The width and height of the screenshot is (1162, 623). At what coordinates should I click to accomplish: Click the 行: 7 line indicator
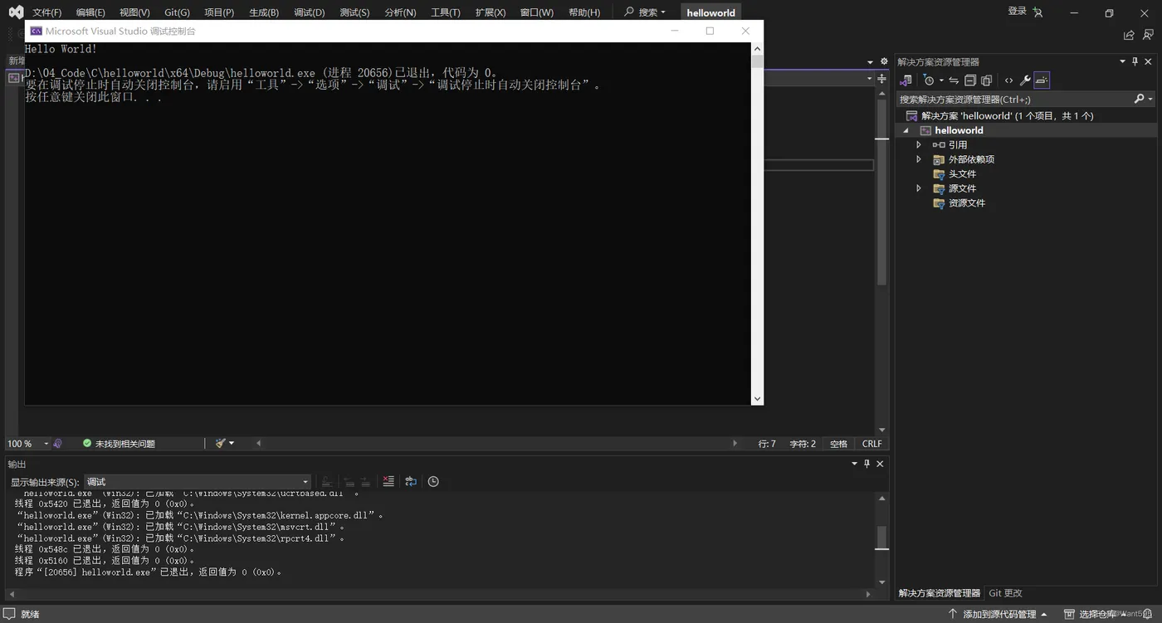click(x=767, y=444)
